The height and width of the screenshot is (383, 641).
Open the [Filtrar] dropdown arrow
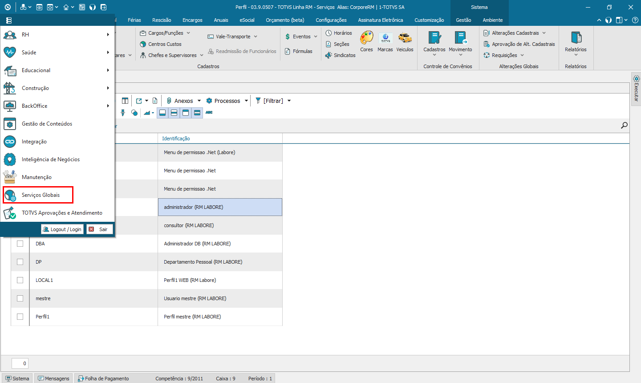tap(289, 101)
